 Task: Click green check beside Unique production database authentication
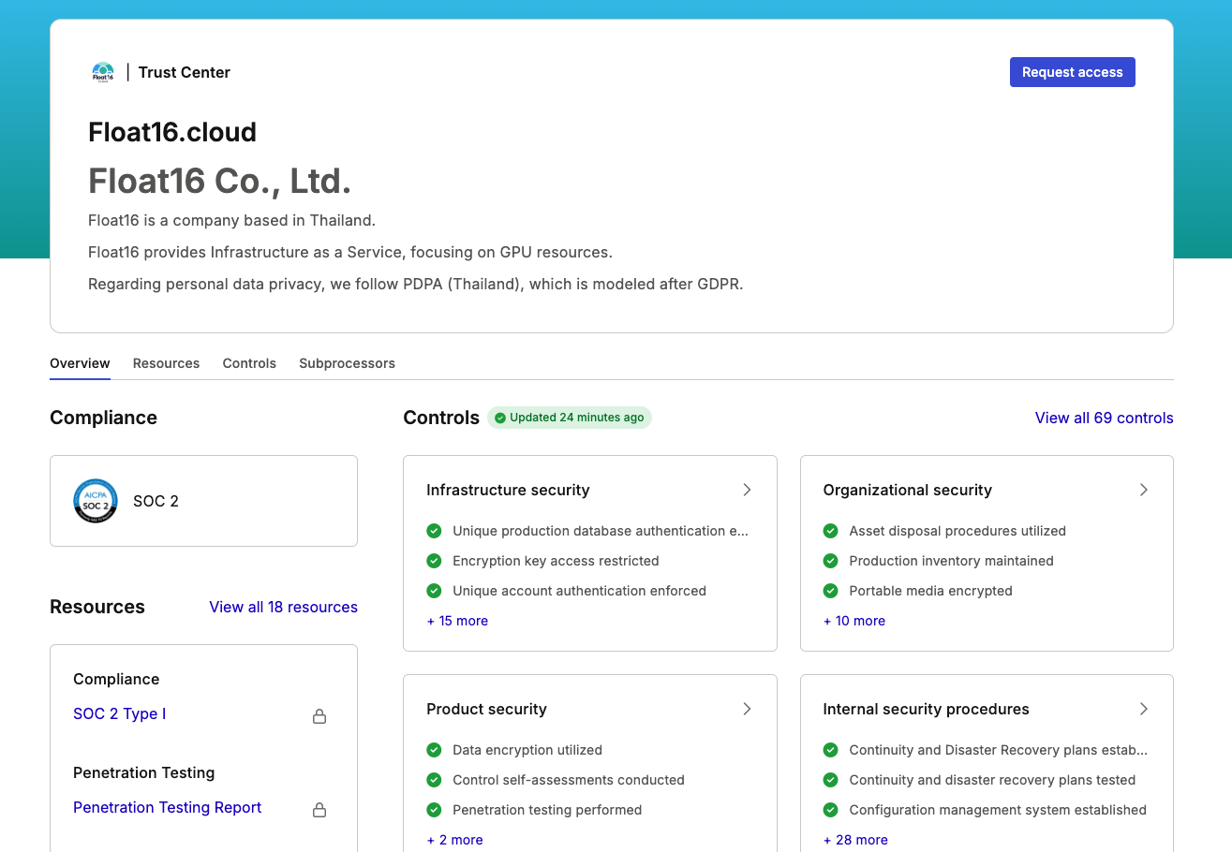click(434, 531)
